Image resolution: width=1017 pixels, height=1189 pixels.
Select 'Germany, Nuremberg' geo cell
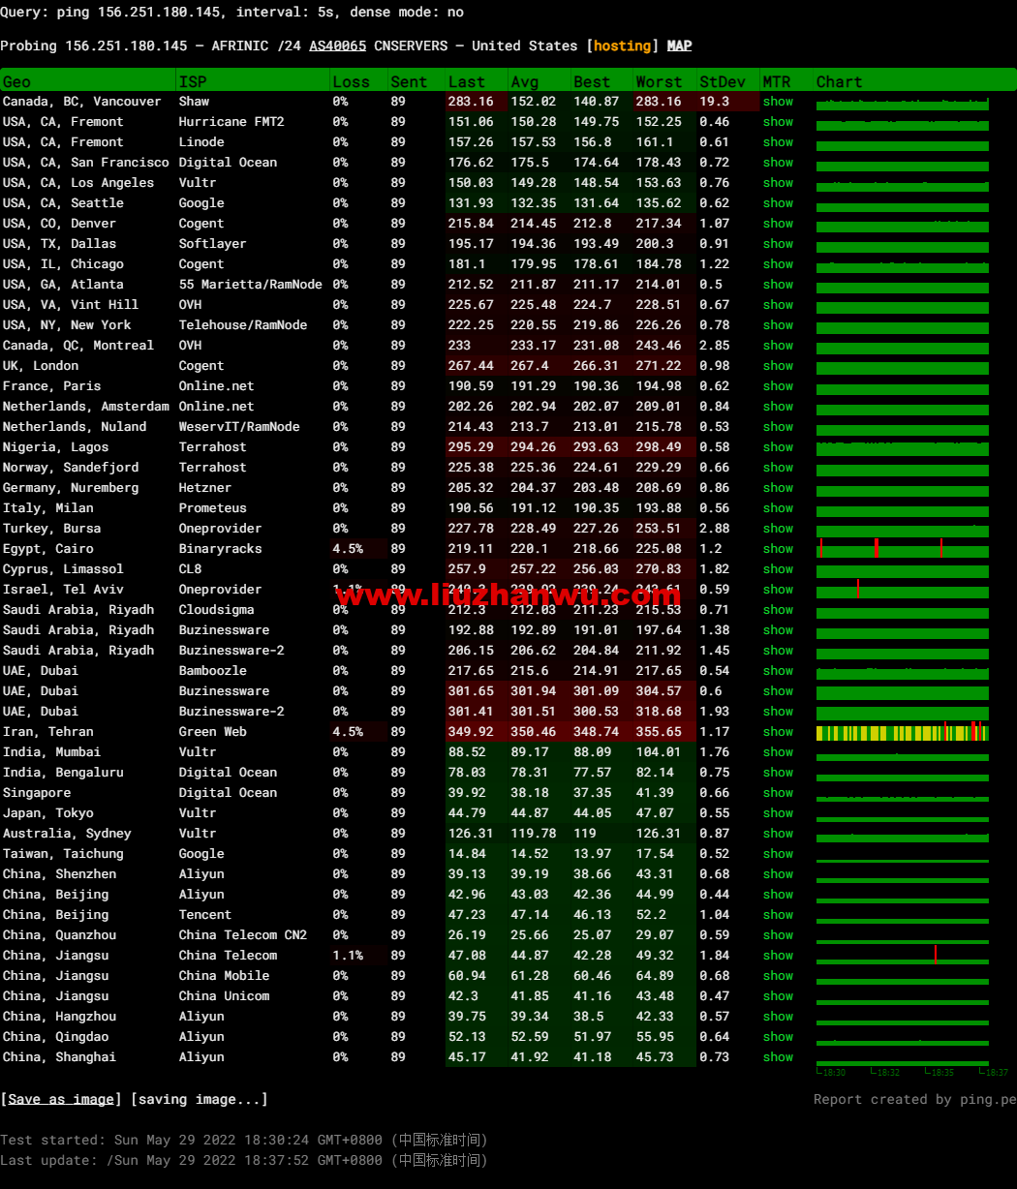pyautogui.click(x=71, y=488)
